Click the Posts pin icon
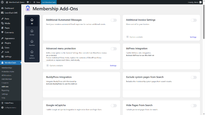Viewport: 205px width, 115px height. click(2, 19)
